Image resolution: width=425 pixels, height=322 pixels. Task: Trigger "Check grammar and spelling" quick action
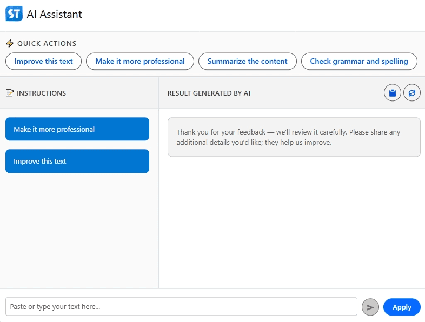358,62
